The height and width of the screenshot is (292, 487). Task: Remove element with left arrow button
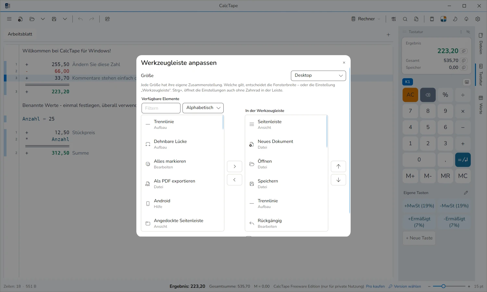click(234, 180)
